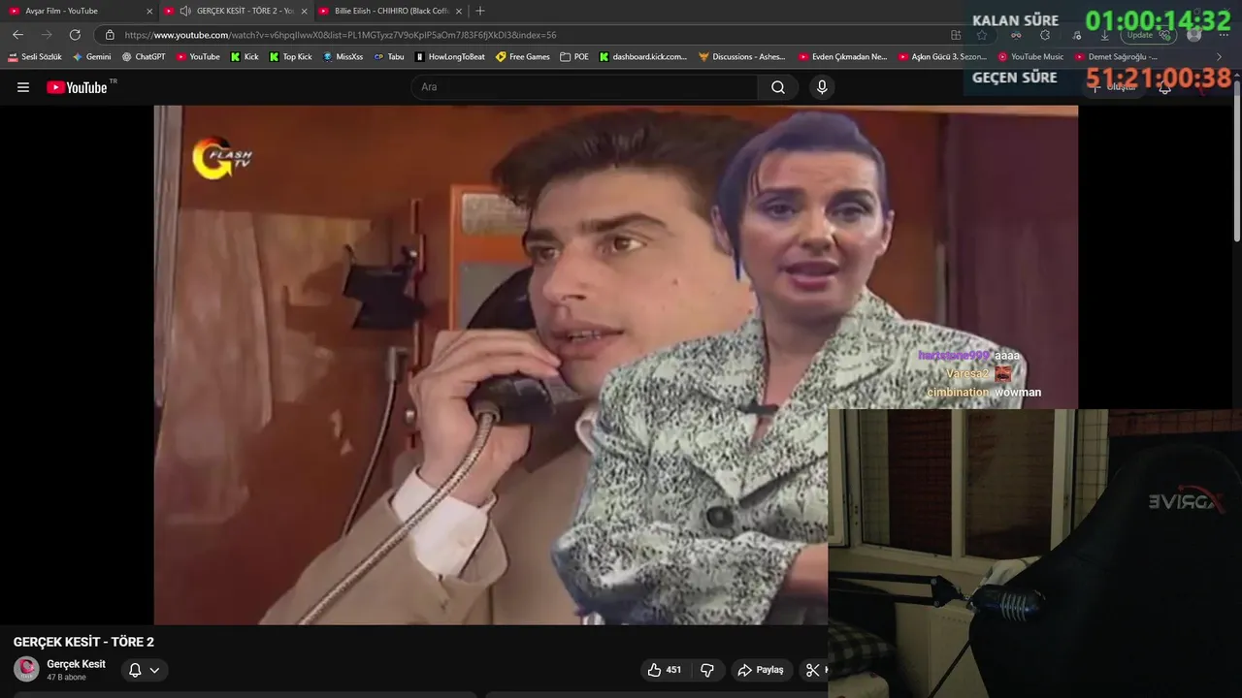This screenshot has width=1242, height=698.
Task: Open notification bell subscription options
Action: (144, 670)
